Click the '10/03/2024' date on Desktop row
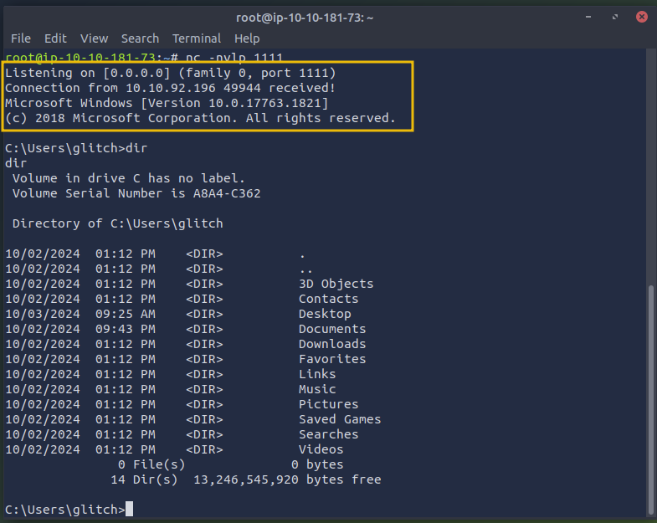 [43, 315]
